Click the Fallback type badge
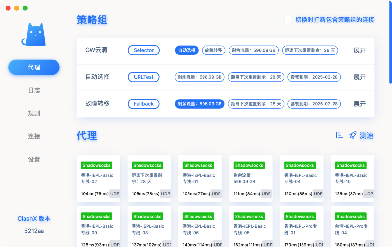 click(144, 104)
